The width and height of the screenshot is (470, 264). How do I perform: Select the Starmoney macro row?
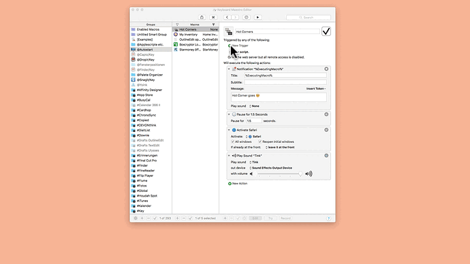click(x=195, y=50)
